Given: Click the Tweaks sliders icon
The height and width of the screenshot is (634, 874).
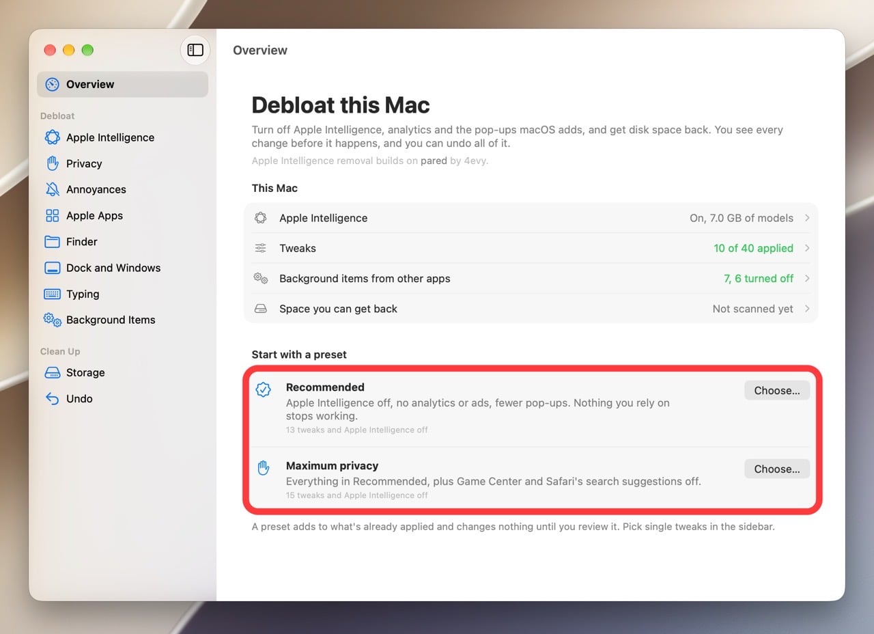Looking at the screenshot, I should click(260, 248).
